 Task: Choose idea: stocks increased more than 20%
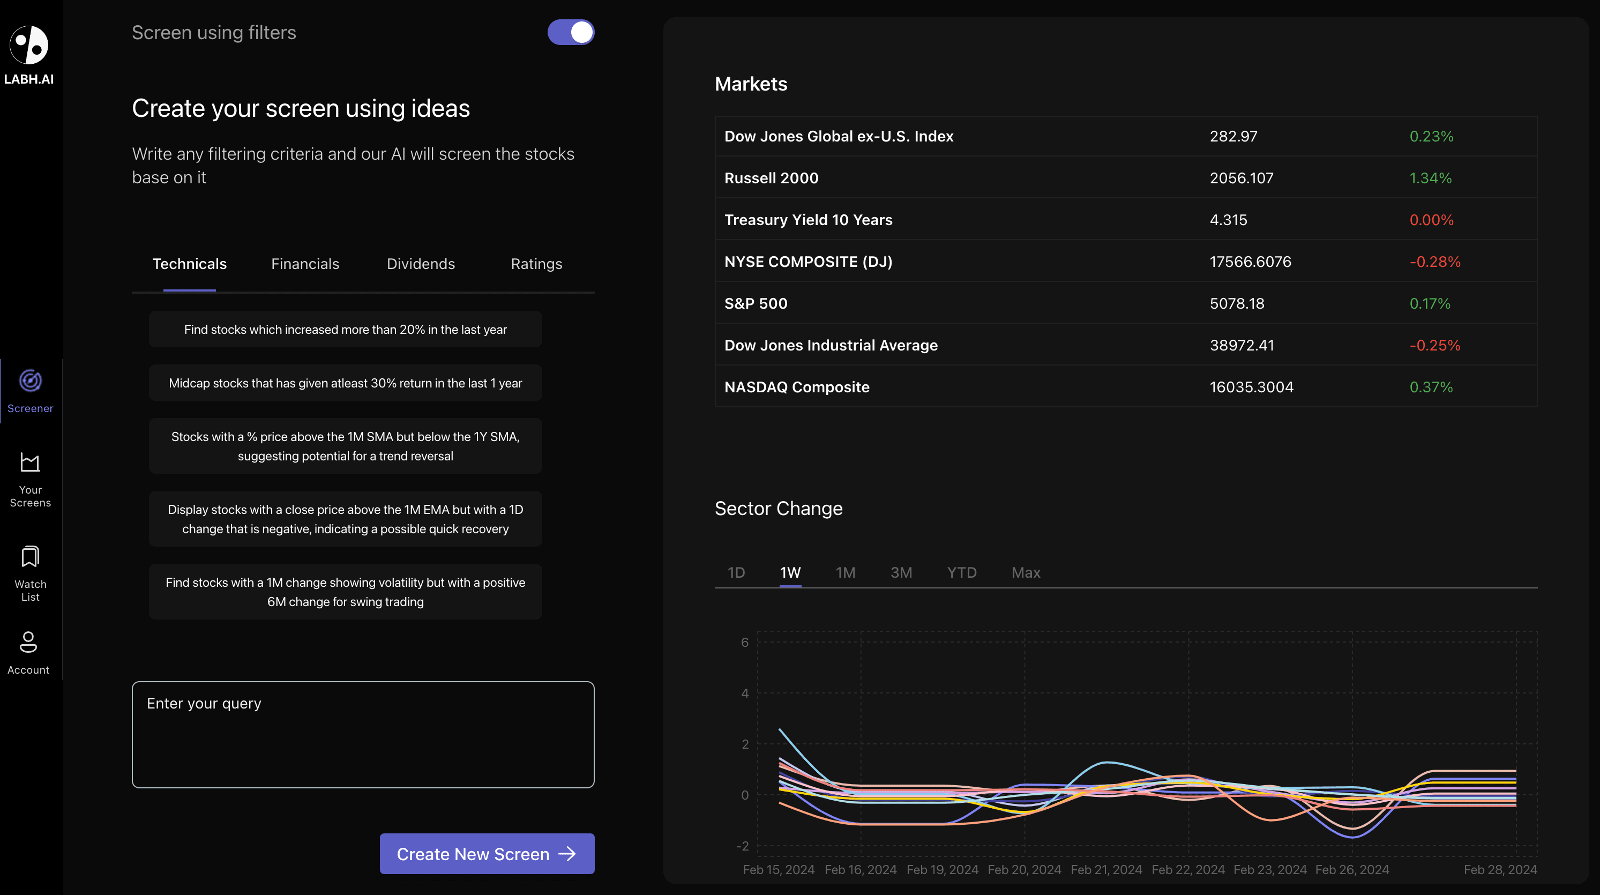345,329
